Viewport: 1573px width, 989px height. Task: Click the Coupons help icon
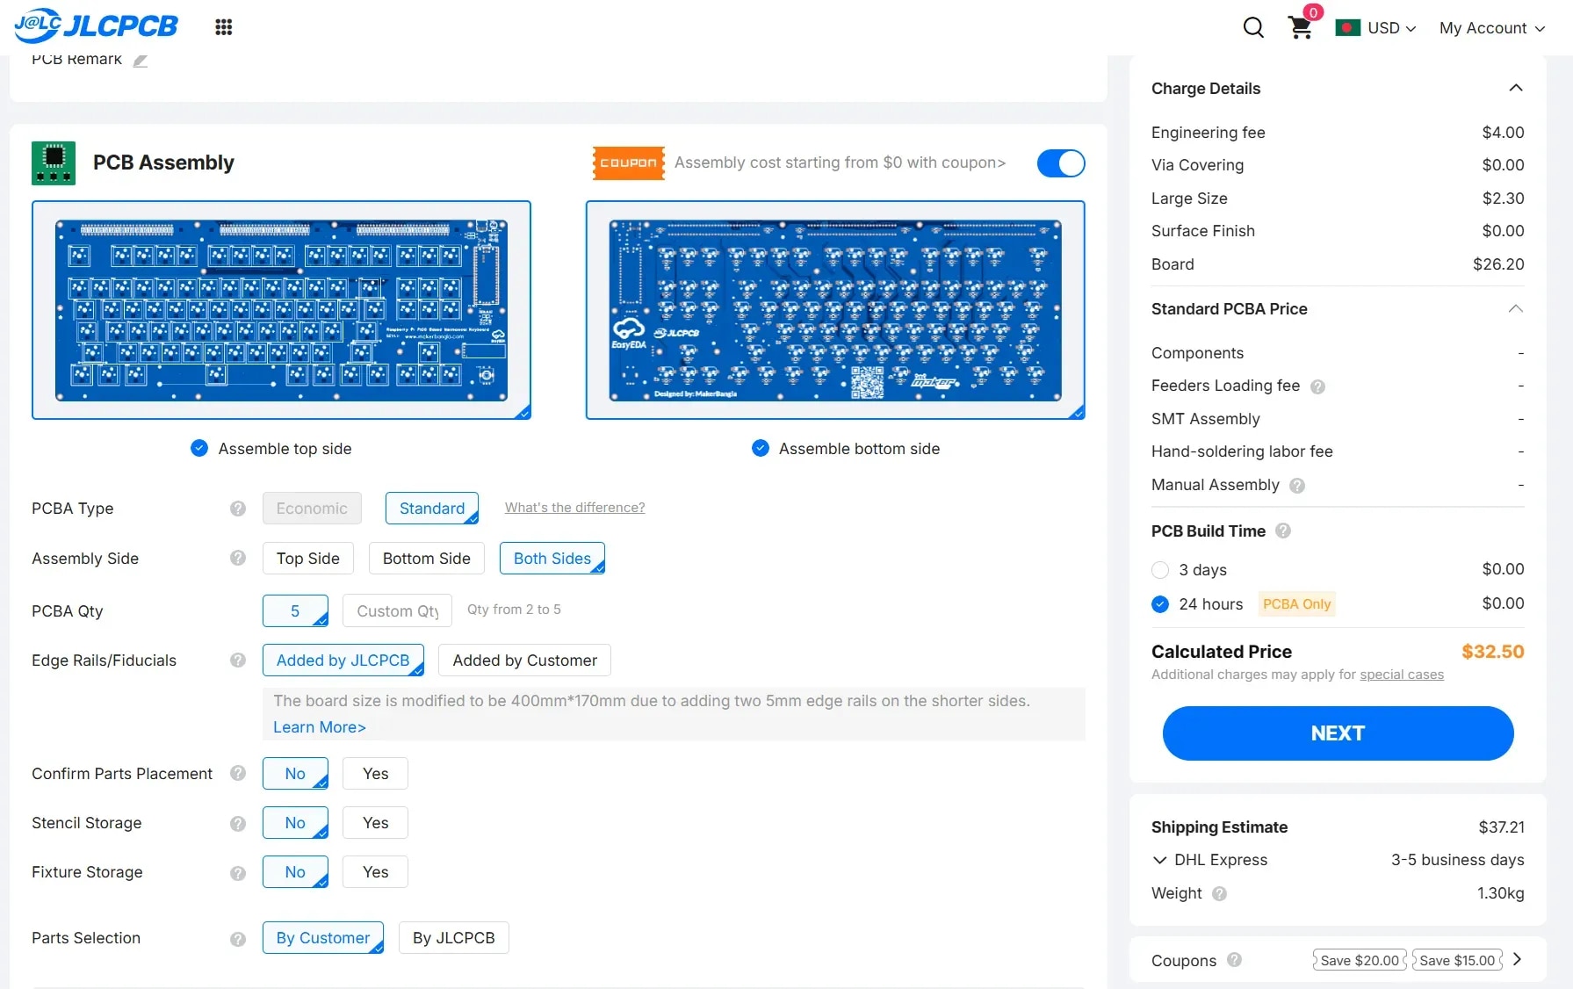coord(1234,960)
